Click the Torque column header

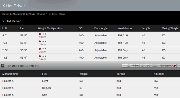[121, 74]
